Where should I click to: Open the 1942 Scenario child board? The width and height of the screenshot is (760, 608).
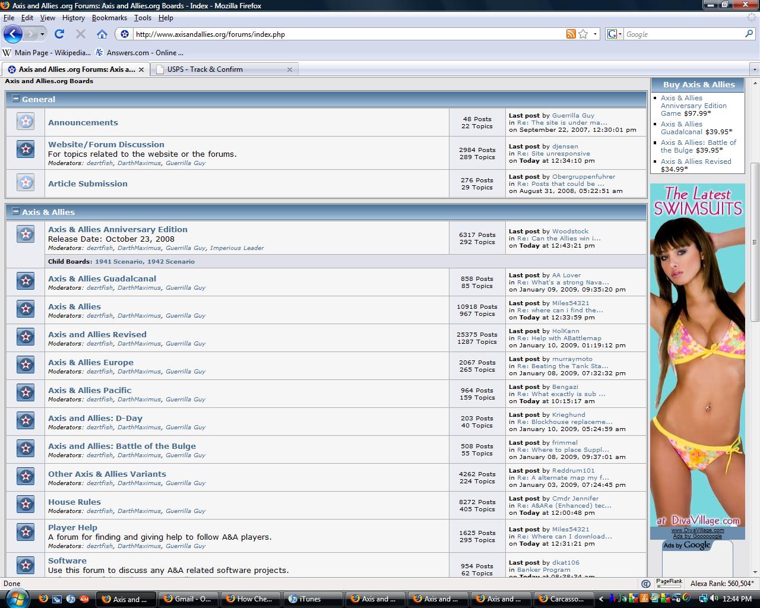(171, 261)
